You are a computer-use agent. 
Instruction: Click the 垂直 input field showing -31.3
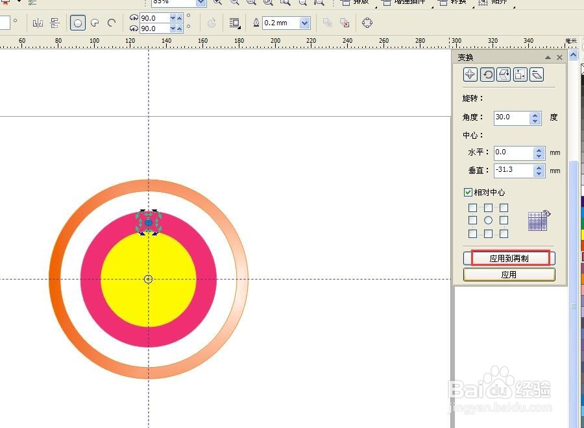(x=514, y=170)
